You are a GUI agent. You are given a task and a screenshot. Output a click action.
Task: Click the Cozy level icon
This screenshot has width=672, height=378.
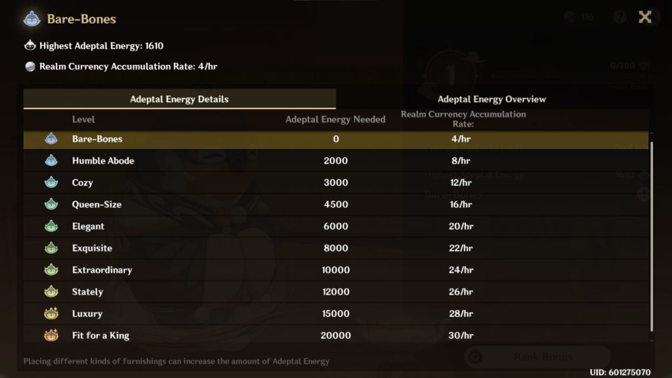pos(51,182)
